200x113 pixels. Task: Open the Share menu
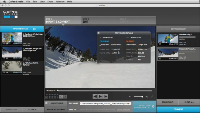(50, 2)
